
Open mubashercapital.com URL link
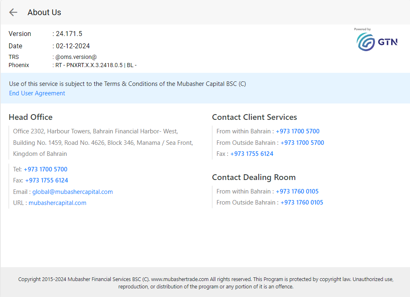click(x=57, y=203)
